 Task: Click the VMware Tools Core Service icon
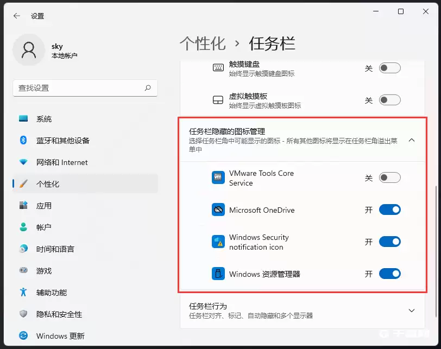[218, 177]
